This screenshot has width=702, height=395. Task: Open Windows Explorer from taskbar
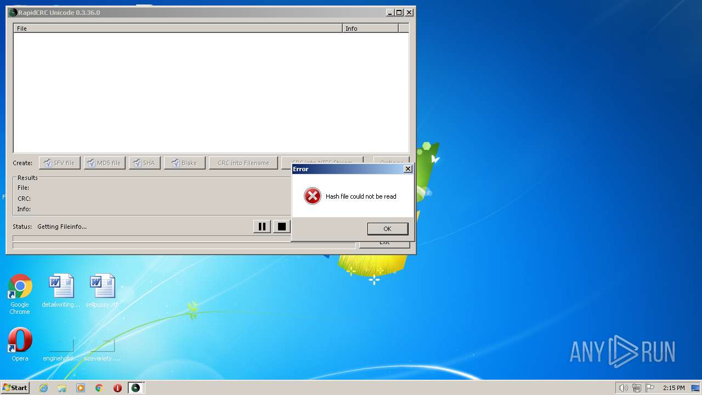tap(62, 388)
